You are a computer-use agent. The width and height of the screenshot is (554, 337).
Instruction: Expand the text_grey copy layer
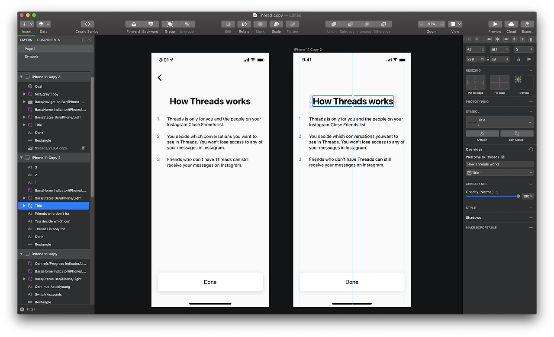click(25, 94)
